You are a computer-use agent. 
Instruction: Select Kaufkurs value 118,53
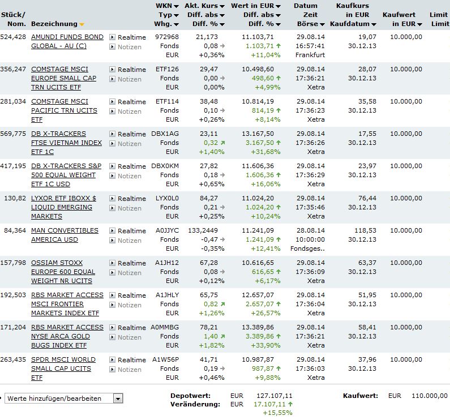tap(365, 230)
